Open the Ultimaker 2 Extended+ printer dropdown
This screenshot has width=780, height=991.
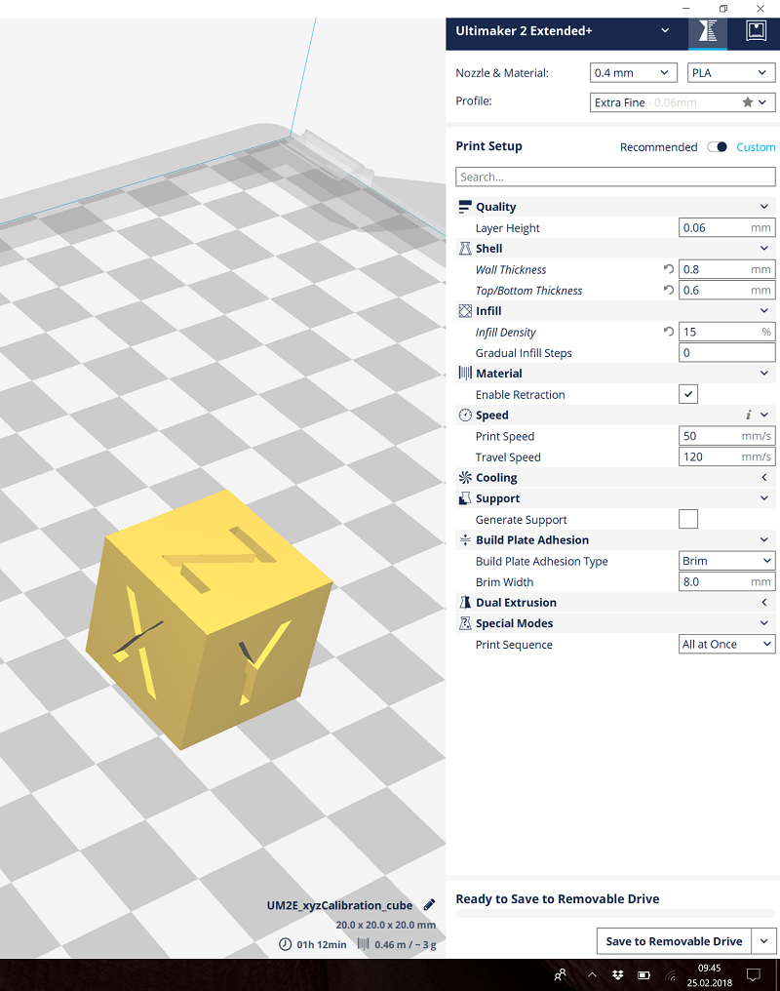point(563,30)
